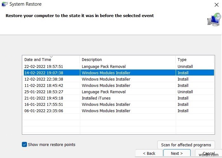The image size is (222, 158).
Task: Sort by Date and Time column header
Action: (51, 59)
